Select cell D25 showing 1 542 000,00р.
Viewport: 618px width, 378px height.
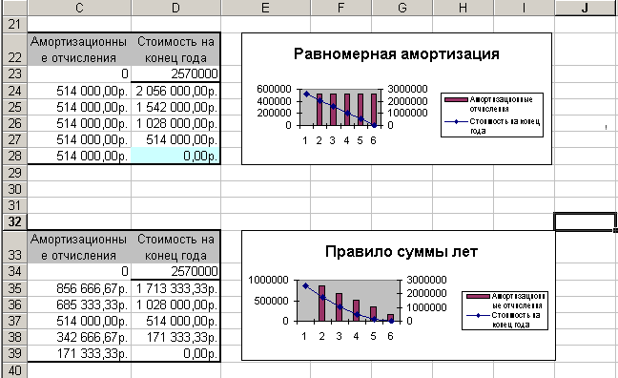pyautogui.click(x=175, y=107)
